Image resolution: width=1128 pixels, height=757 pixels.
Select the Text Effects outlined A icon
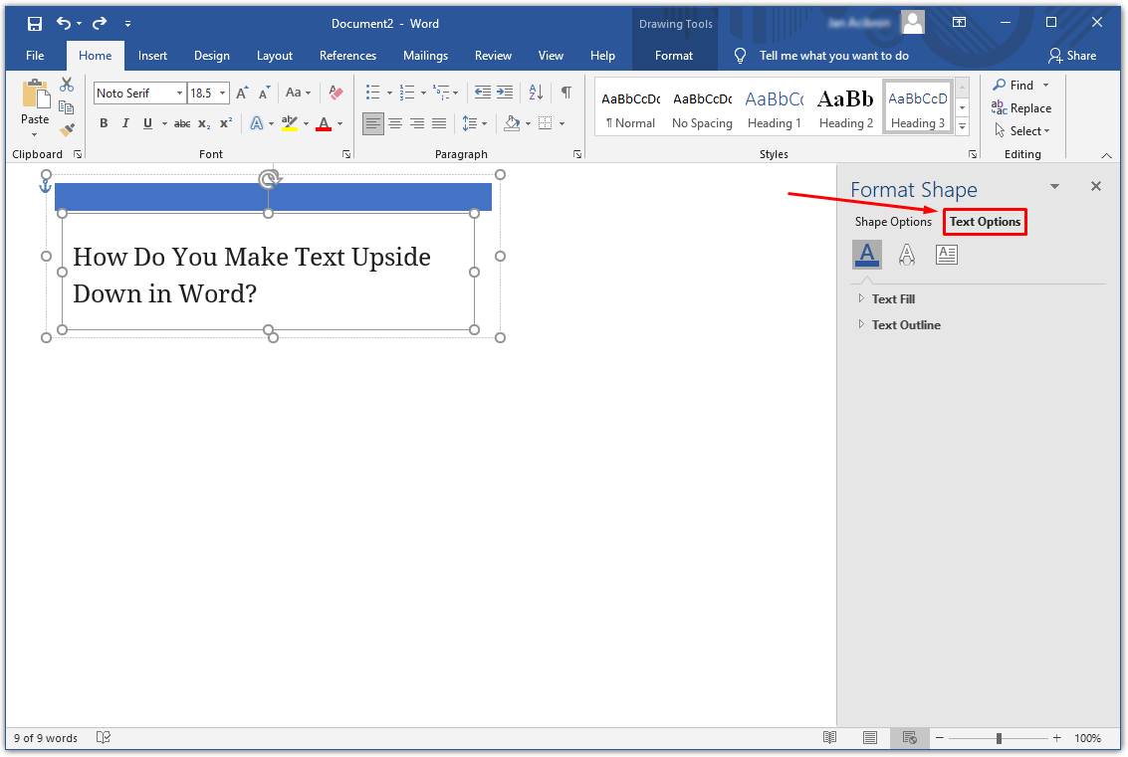click(x=907, y=255)
